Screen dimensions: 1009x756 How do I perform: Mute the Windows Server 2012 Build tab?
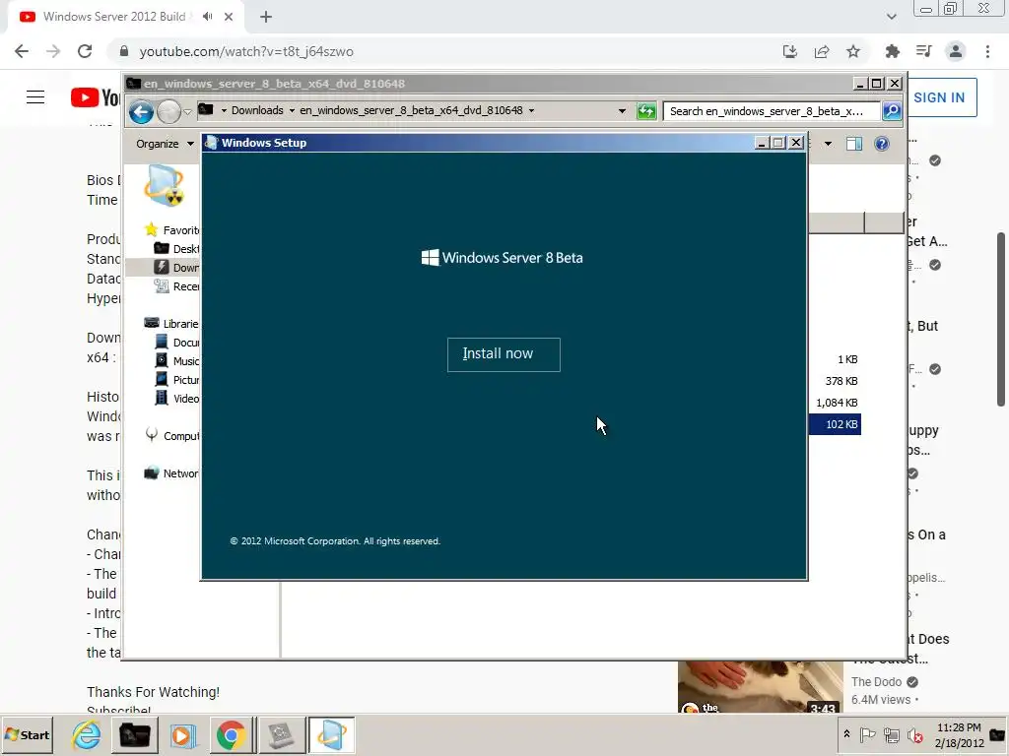pyautogui.click(x=207, y=17)
